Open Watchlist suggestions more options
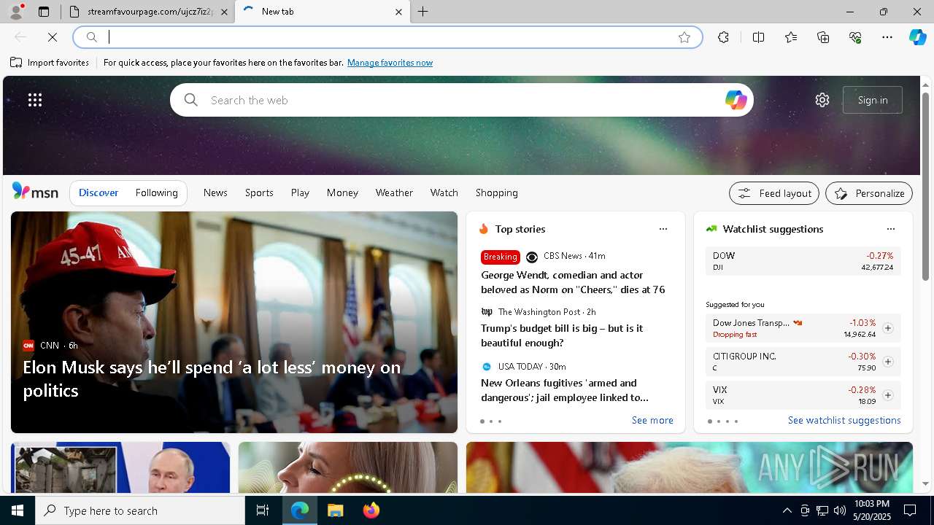The width and height of the screenshot is (934, 525). point(891,229)
